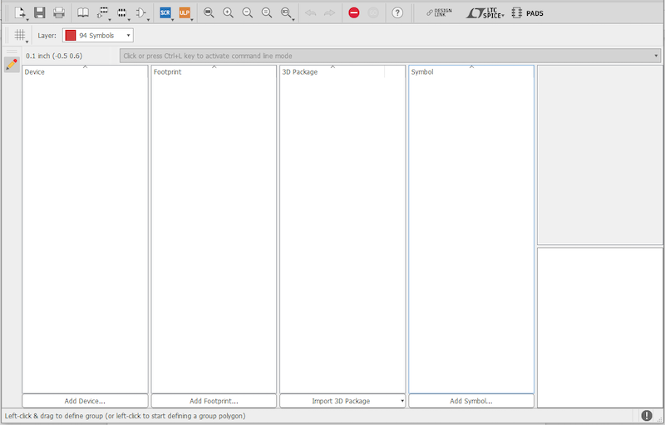
Task: Click the Zoom select magnifier icon
Action: (x=286, y=12)
